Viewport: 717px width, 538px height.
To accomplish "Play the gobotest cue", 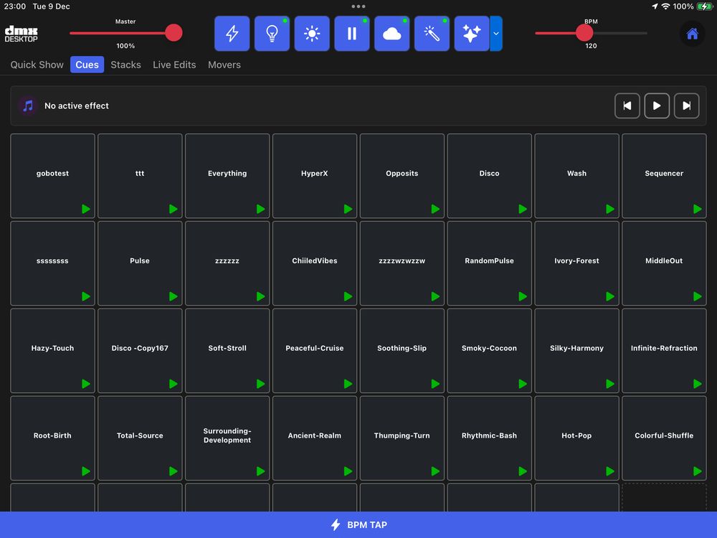I will tap(86, 209).
